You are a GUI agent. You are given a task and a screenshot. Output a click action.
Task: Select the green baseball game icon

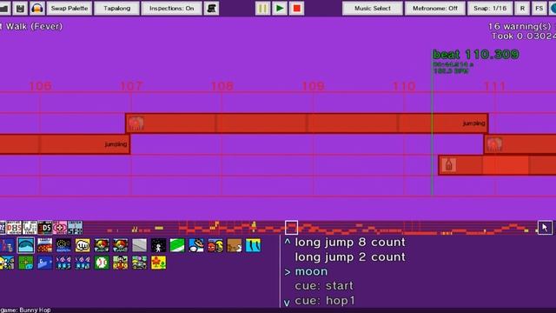pos(102,263)
